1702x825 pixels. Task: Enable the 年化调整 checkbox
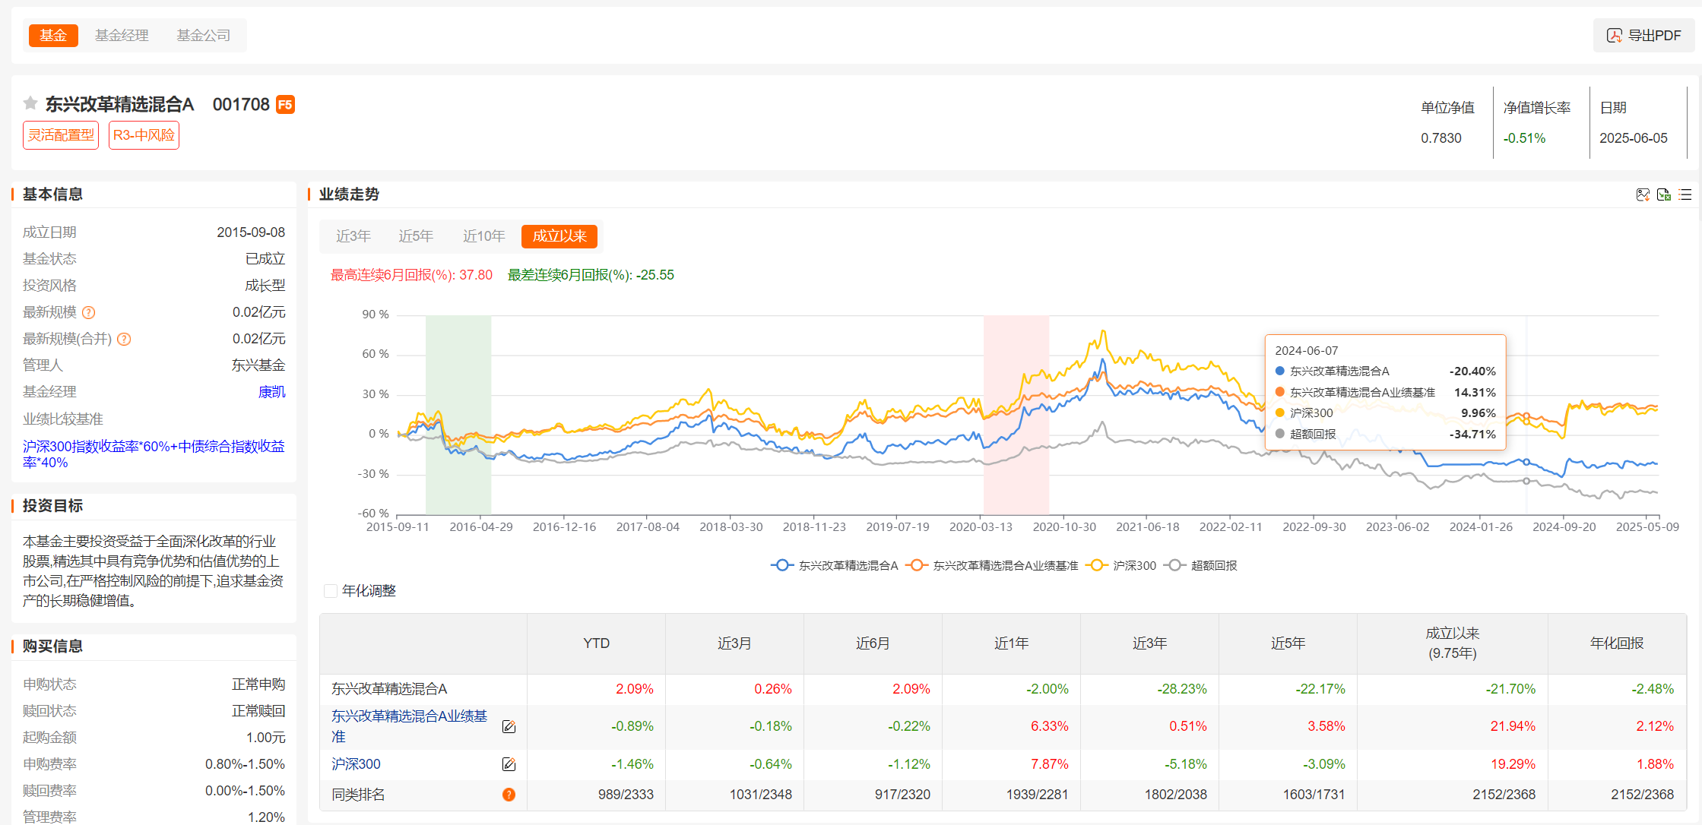click(331, 591)
